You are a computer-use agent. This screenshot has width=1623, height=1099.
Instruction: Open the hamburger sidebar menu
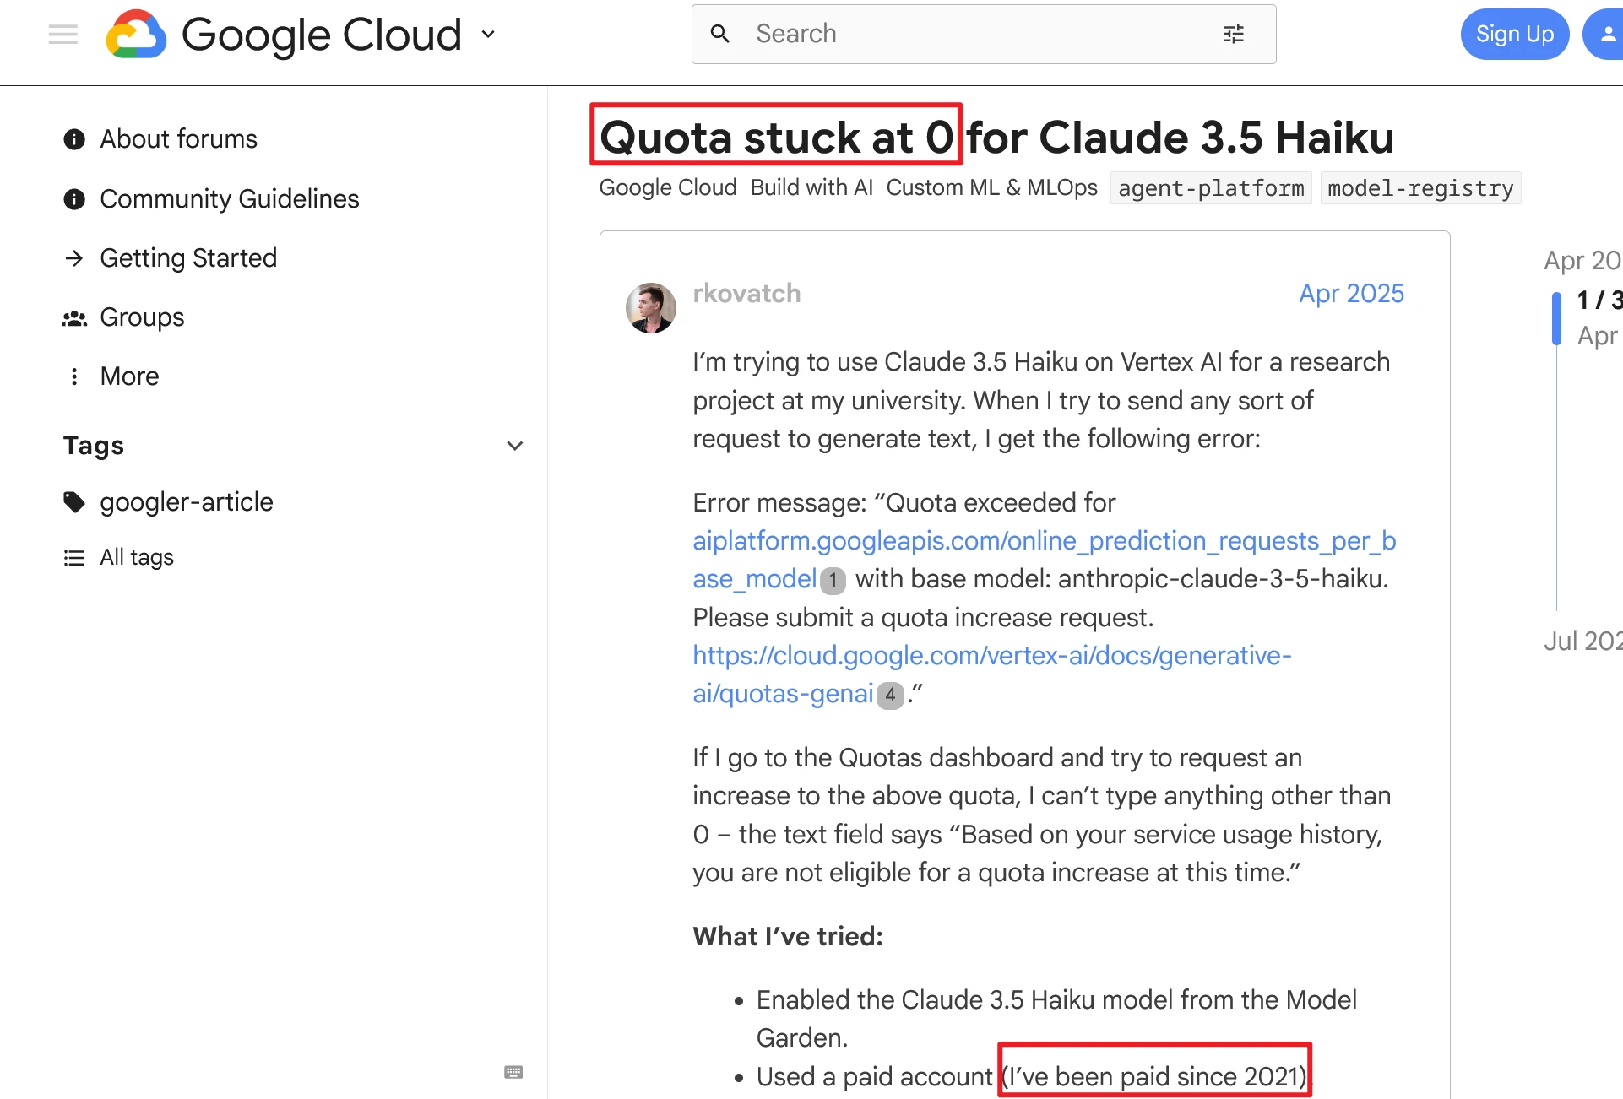pos(62,35)
